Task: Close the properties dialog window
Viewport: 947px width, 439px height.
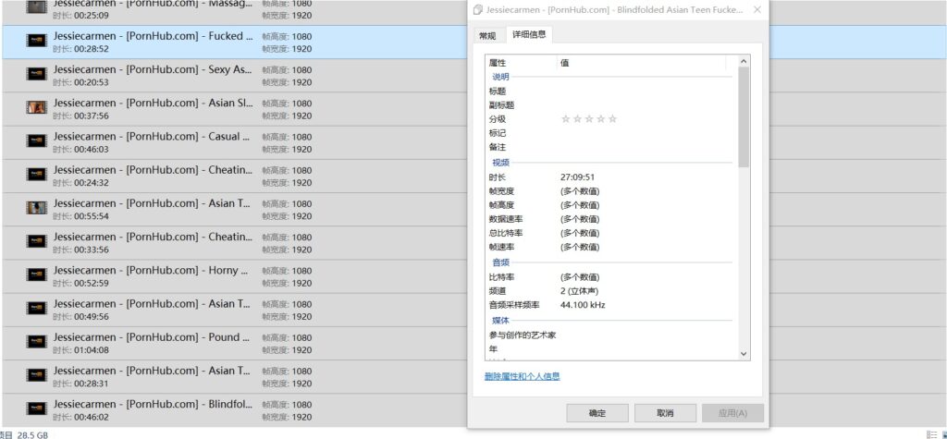Action: [757, 10]
